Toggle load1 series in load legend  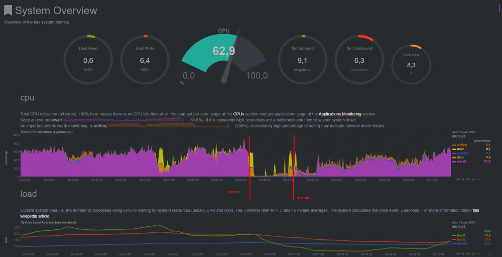pyautogui.click(x=460, y=235)
